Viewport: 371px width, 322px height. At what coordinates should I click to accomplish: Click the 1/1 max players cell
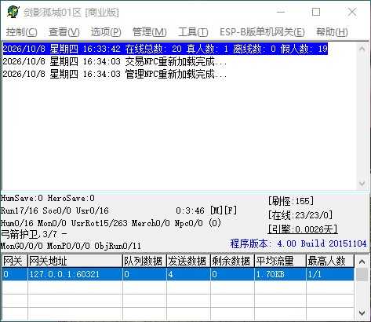[330, 274]
